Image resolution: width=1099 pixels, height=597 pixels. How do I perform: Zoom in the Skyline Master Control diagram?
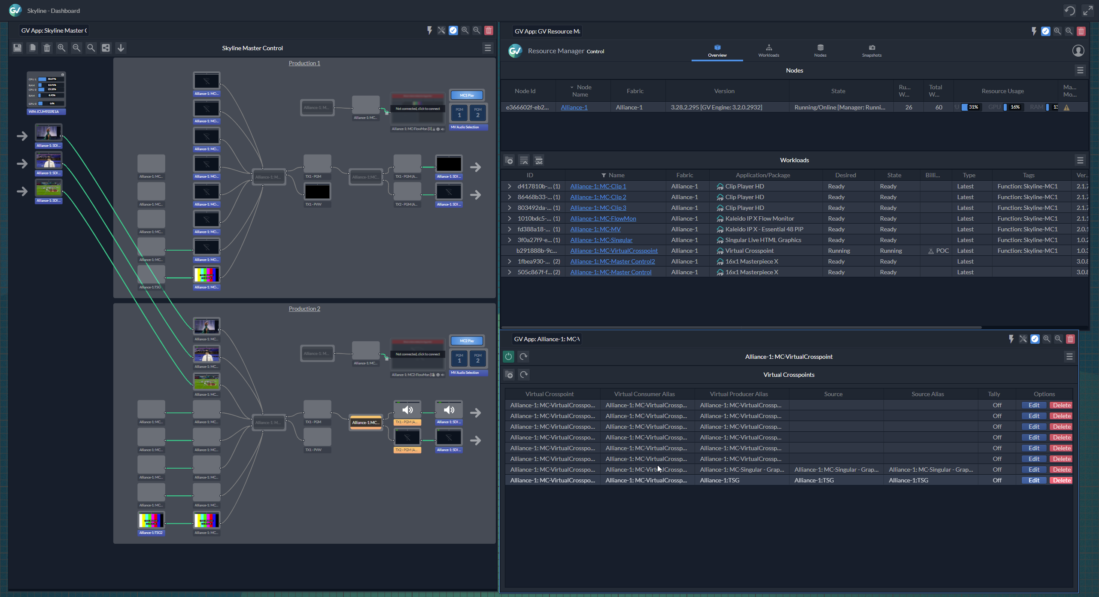tap(61, 48)
